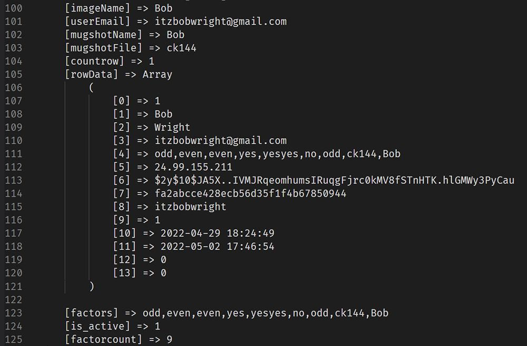Click the closing parenthesis on line 121

tap(92, 286)
